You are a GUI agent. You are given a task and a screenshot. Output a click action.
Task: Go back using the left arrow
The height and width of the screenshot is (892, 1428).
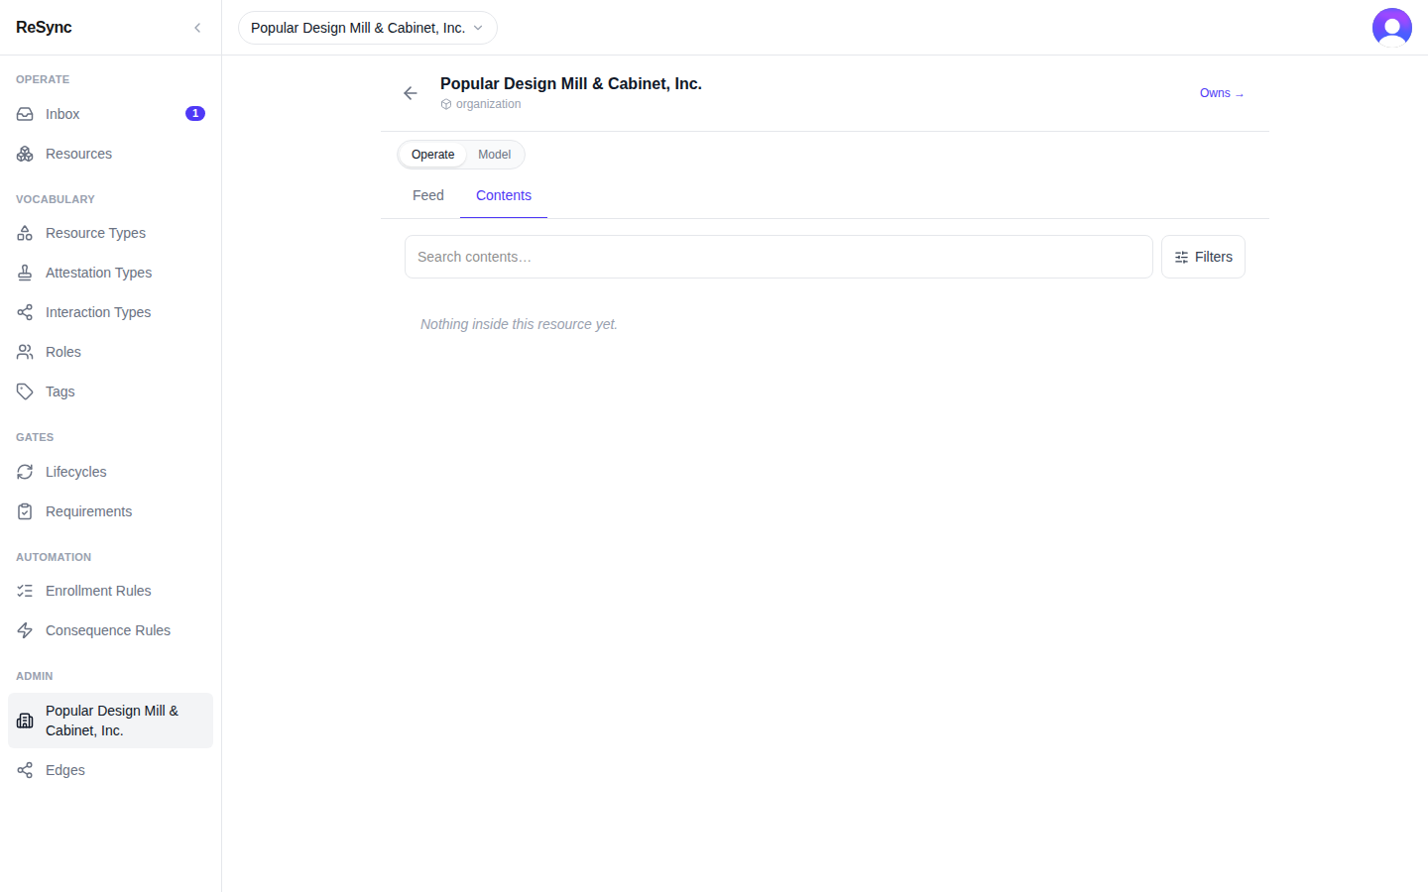tap(411, 93)
